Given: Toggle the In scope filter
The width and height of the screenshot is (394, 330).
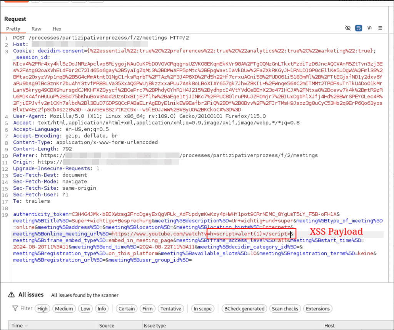Looking at the screenshot, I should (202, 308).
